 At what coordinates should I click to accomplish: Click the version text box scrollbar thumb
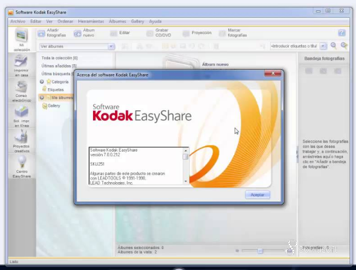tap(186, 157)
